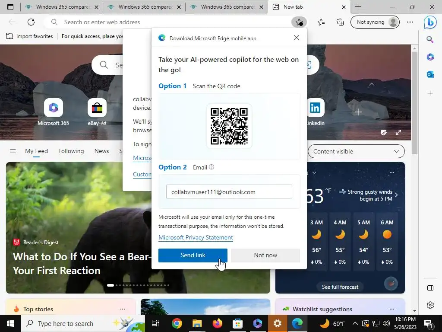Open notifications action center
This screenshot has width=442, height=332.
pyautogui.click(x=428, y=323)
